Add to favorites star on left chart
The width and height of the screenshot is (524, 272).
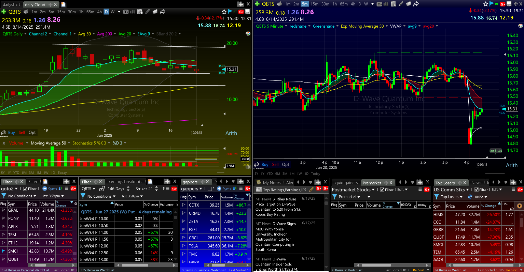[x=224, y=12]
